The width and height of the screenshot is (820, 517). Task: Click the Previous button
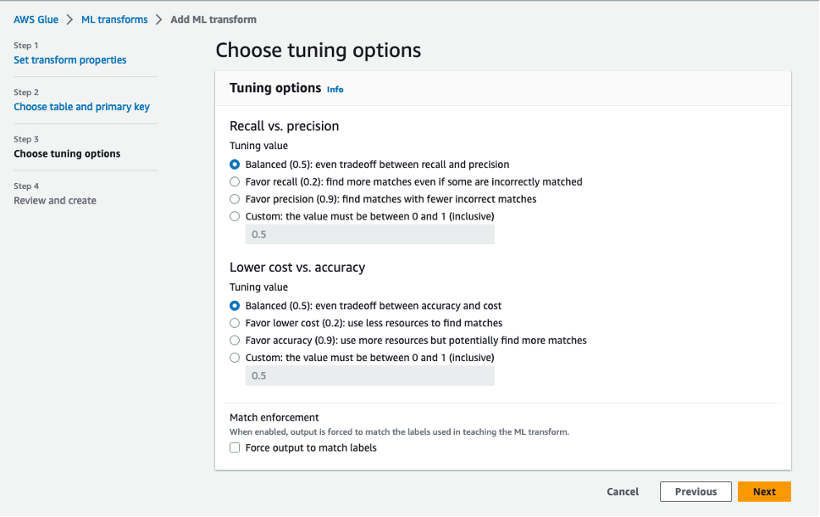coord(695,492)
